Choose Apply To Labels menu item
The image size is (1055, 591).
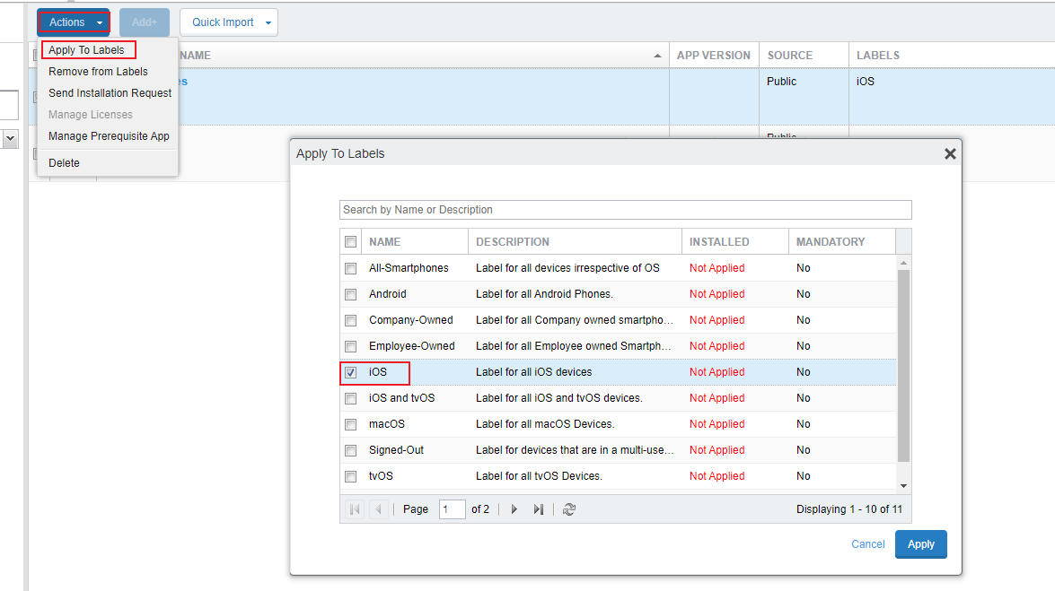tap(87, 50)
